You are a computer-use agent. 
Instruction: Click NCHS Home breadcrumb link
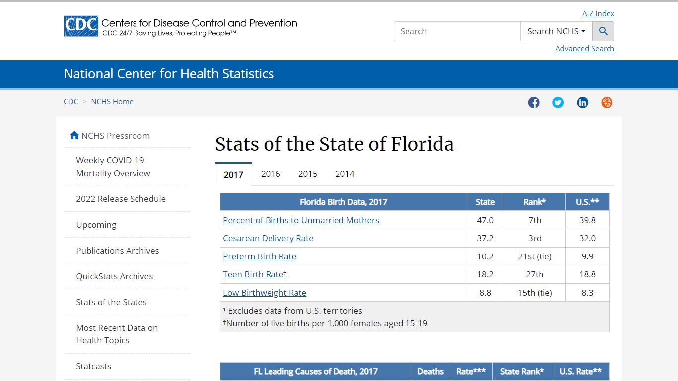[112, 101]
